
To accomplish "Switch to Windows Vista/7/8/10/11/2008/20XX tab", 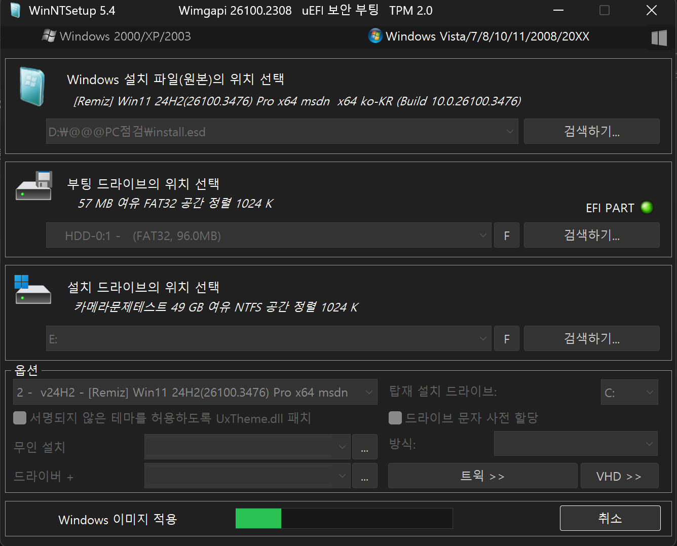I will 479,36.
